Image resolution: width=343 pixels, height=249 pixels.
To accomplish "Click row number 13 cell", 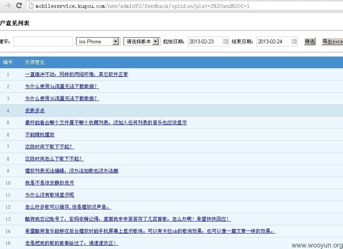I will (8, 219).
